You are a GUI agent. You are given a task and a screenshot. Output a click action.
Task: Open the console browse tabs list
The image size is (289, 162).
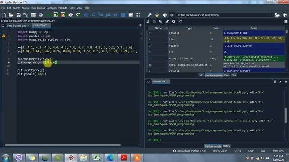[x=149, y=81]
